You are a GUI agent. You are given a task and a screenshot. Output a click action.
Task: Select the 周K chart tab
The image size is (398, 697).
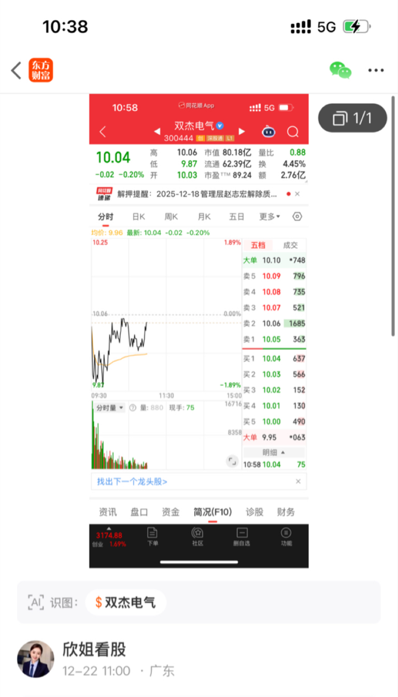tap(171, 217)
